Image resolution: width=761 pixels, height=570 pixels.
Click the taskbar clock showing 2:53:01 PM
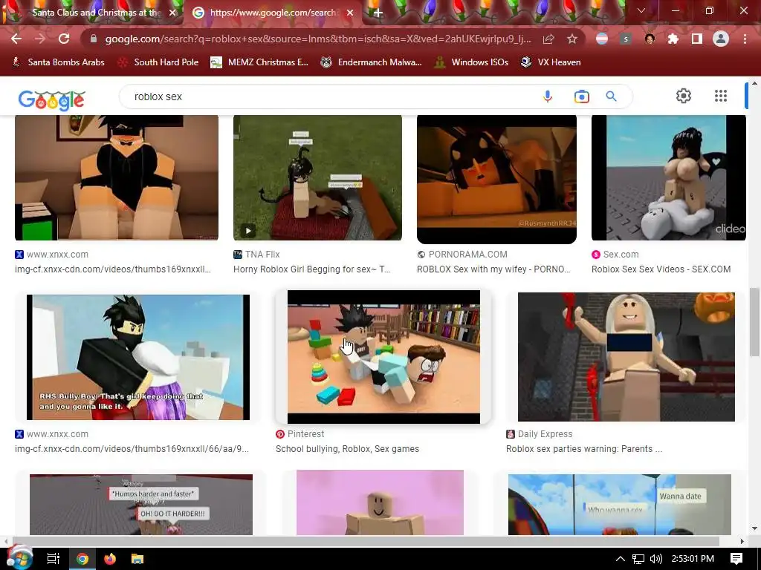tap(693, 559)
